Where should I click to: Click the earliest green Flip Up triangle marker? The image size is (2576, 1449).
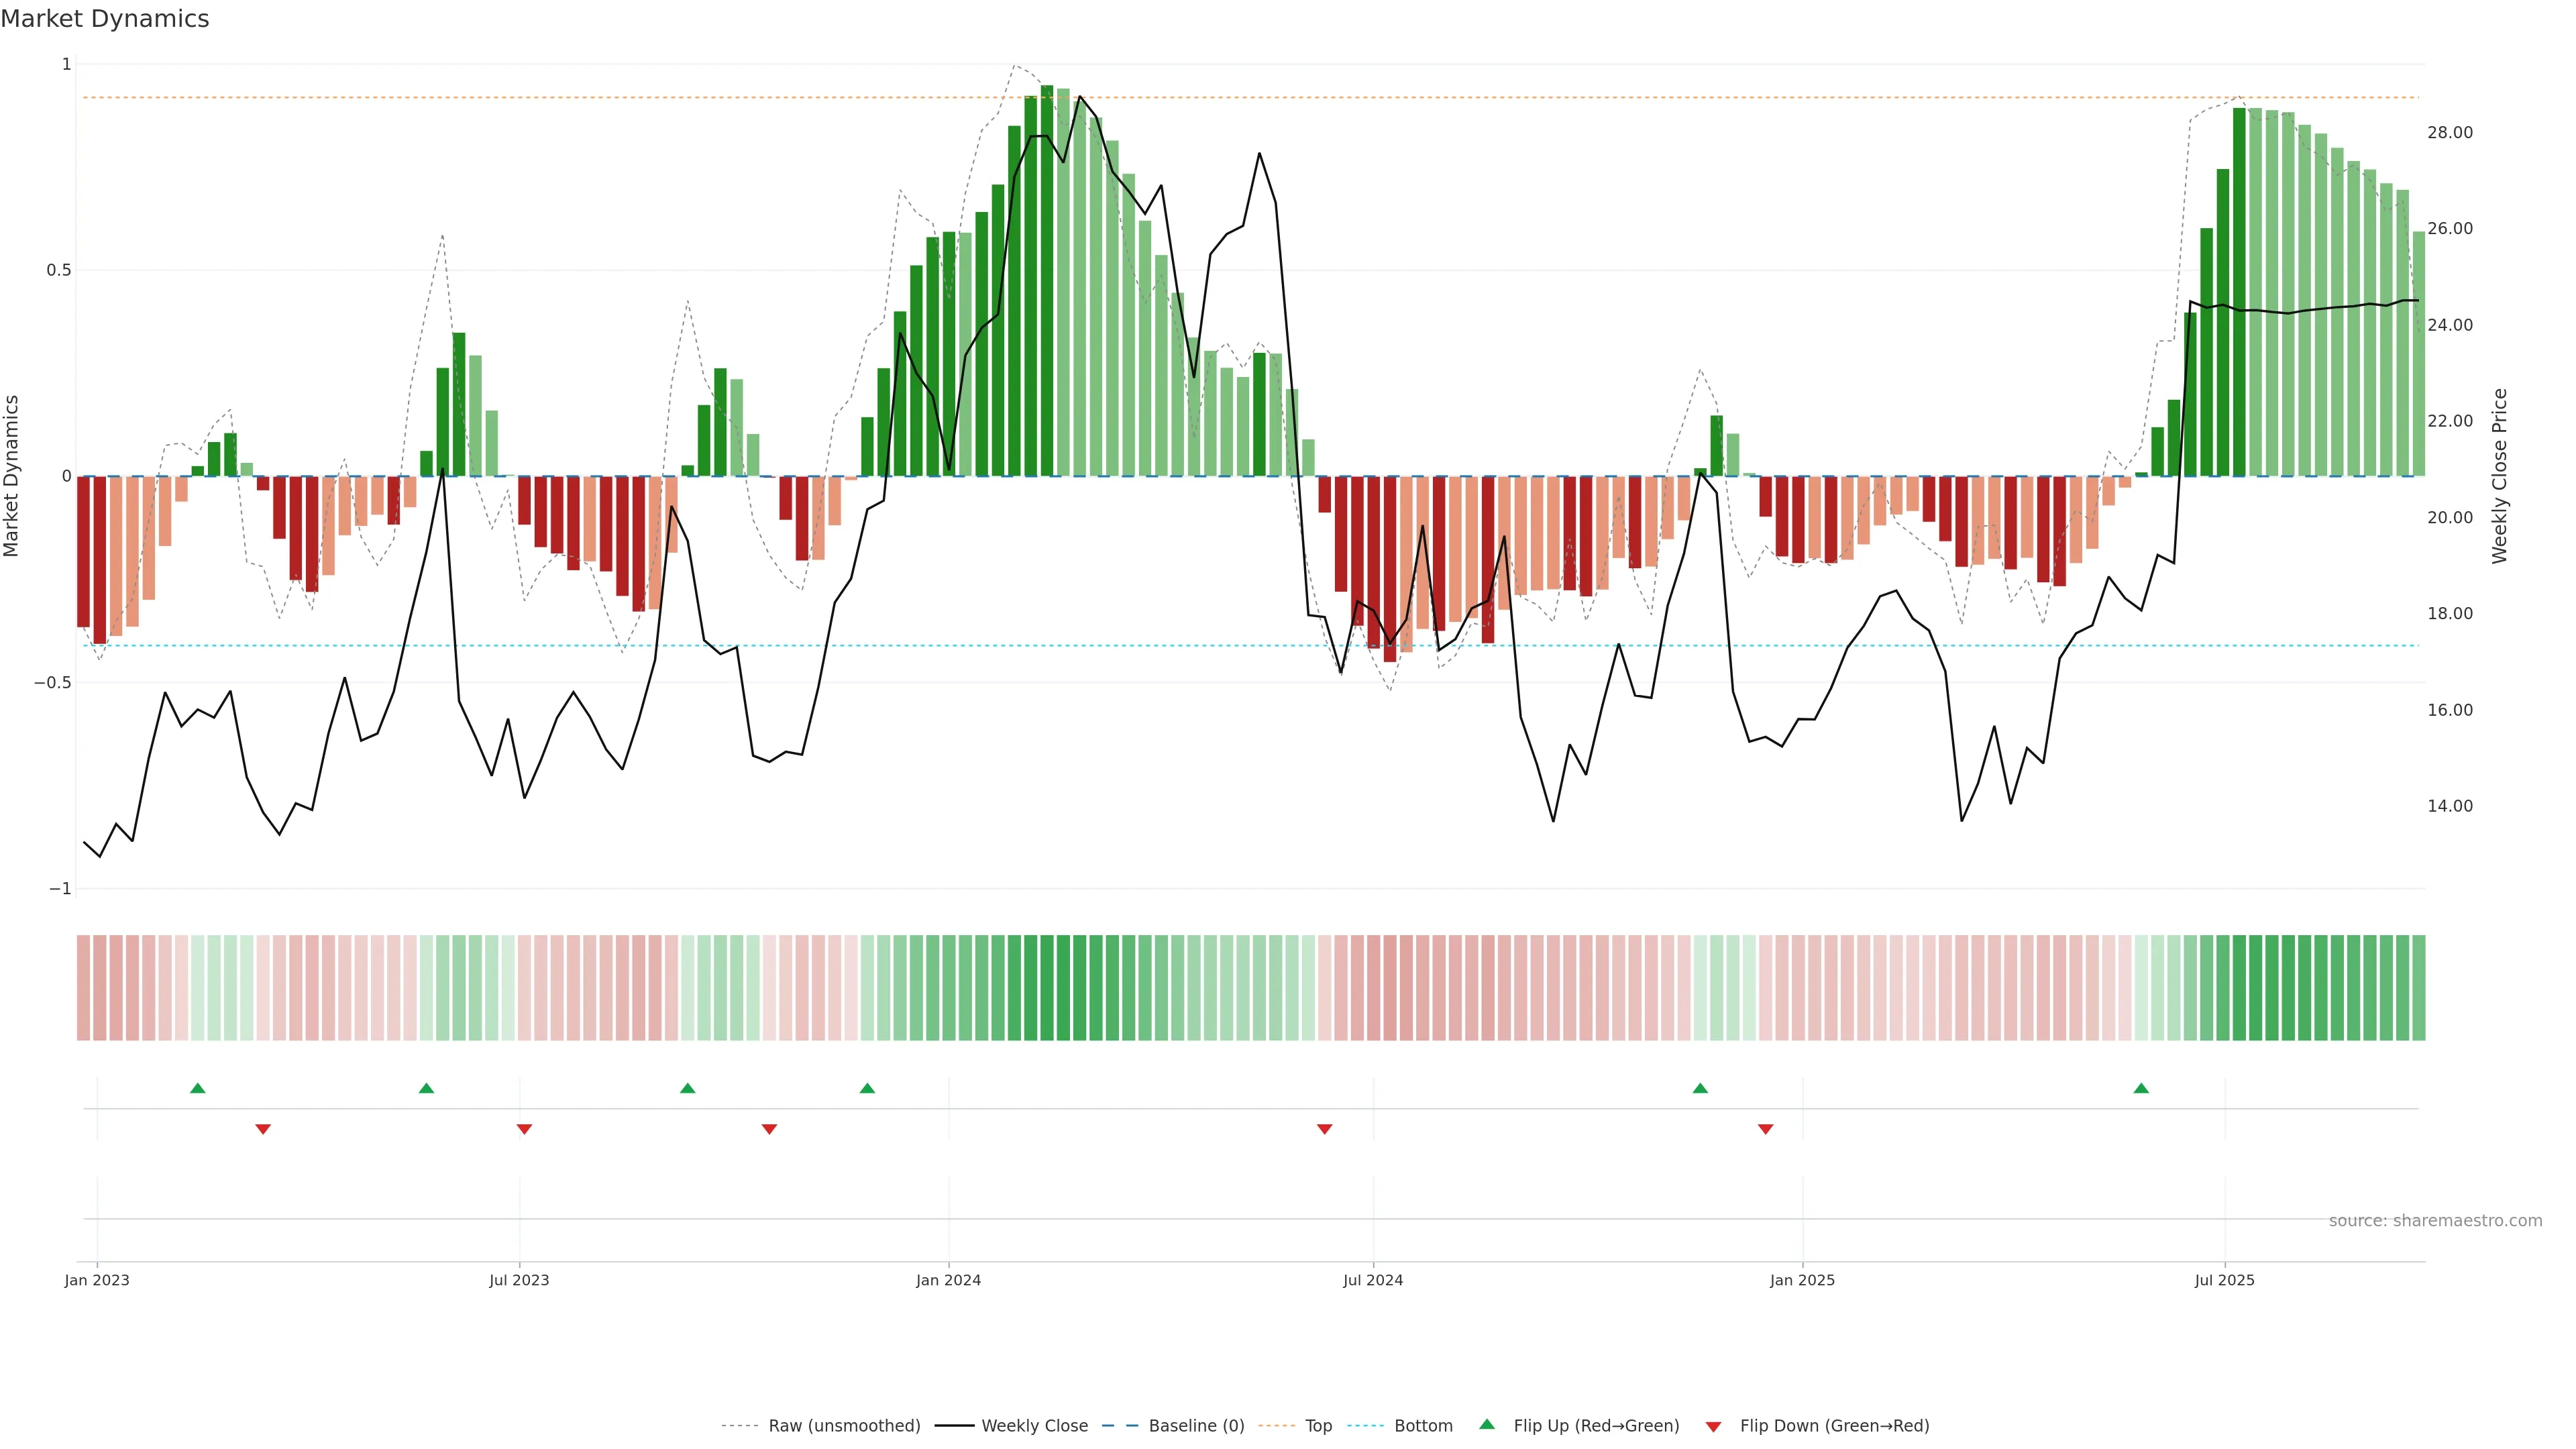coord(197,1088)
